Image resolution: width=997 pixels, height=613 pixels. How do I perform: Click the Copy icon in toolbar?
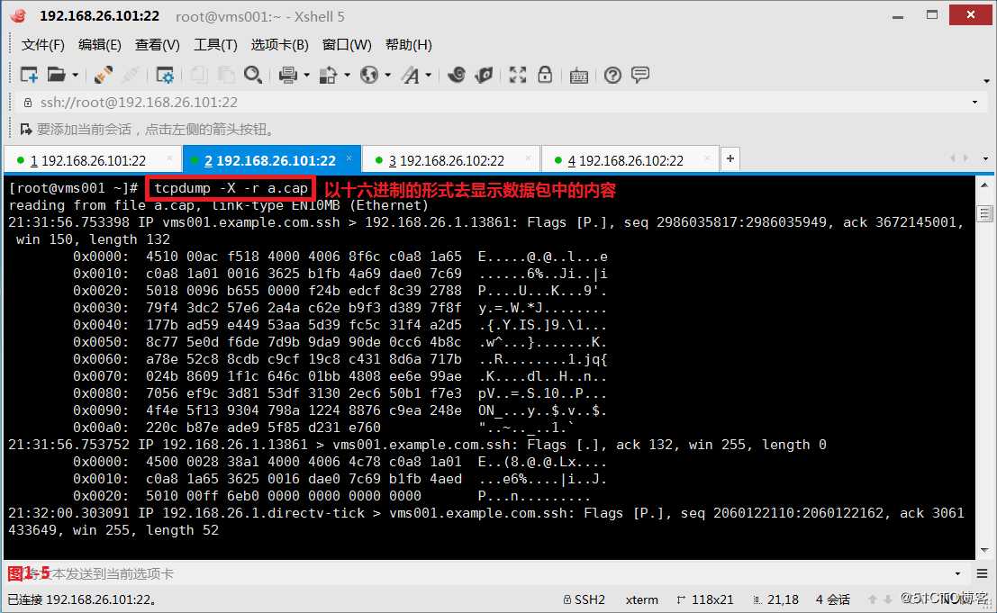coord(199,75)
